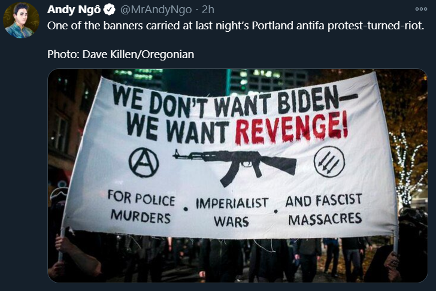The image size is (436, 291).
Task: Open the tweet via the 2h timestamp
Action: point(208,10)
